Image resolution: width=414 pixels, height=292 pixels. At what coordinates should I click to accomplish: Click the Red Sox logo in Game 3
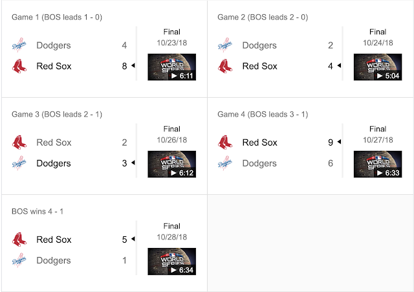coord(19,142)
